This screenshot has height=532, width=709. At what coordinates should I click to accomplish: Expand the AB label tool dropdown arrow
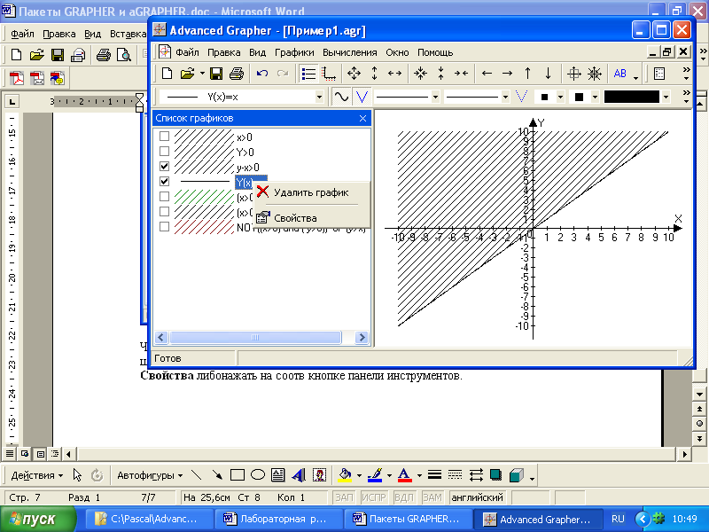635,77
